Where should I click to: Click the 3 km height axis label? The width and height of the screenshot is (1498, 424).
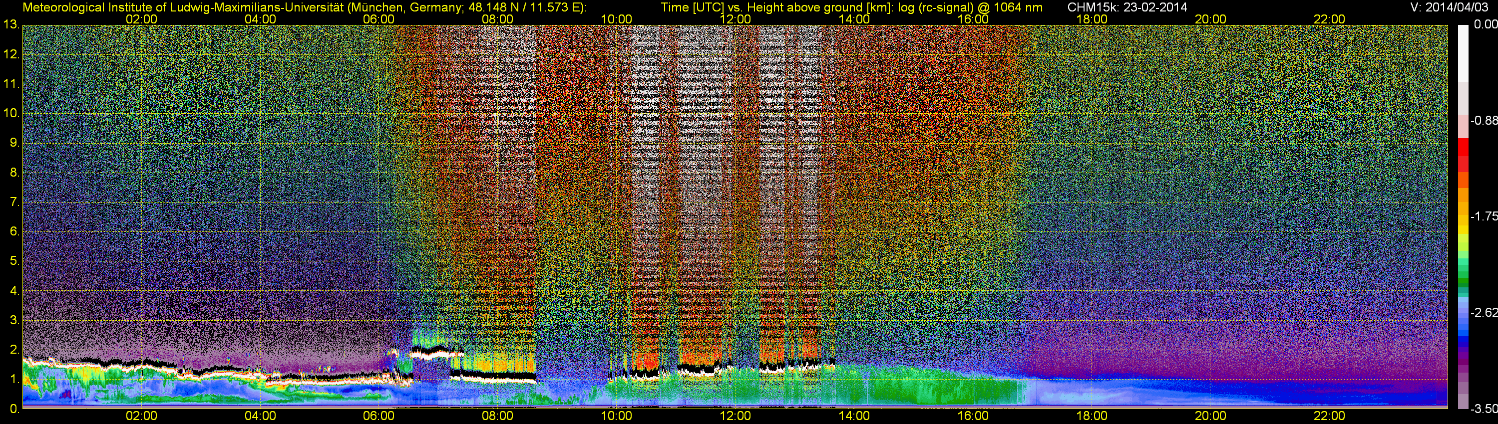tap(14, 320)
